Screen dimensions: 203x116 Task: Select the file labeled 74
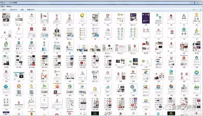click(184, 32)
